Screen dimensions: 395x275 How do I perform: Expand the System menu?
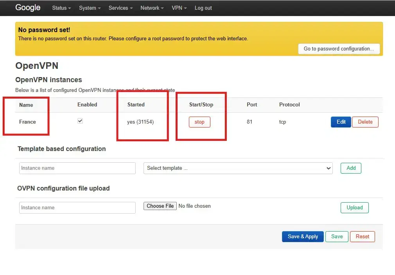coord(90,8)
